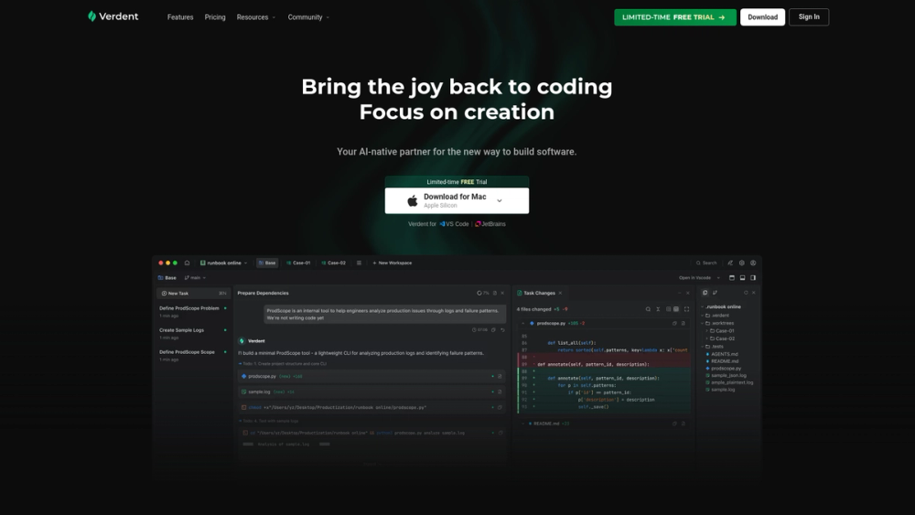Click New Workspace in app toolbar

click(x=393, y=263)
